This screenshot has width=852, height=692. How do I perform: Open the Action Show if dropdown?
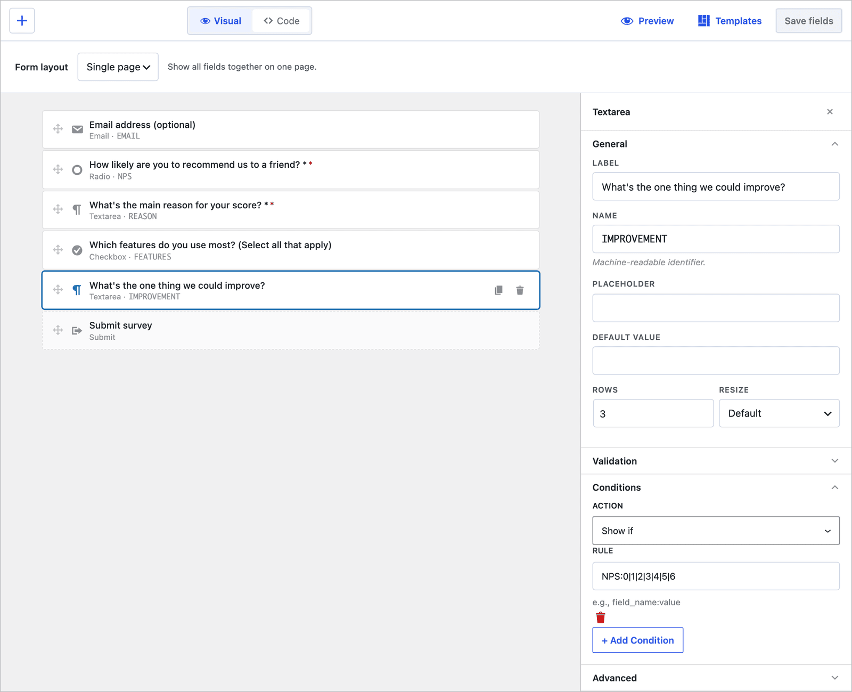(x=716, y=531)
